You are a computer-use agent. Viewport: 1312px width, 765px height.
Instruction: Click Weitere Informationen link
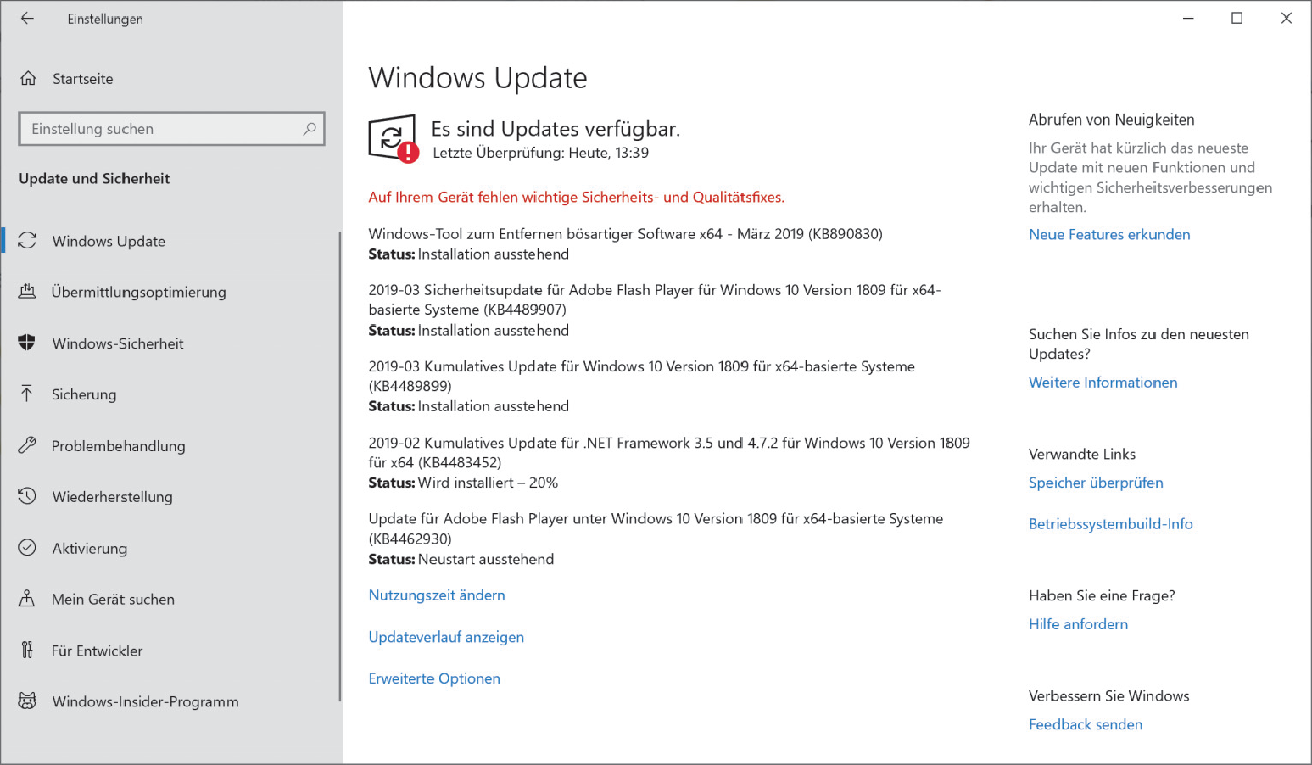pyautogui.click(x=1103, y=382)
